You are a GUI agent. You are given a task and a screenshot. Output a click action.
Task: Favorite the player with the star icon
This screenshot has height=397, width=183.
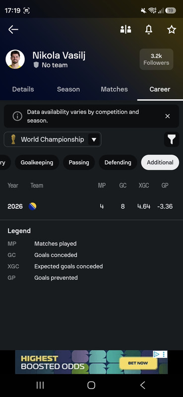[172, 30]
